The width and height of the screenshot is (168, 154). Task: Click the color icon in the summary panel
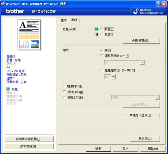[x=8, y=89]
